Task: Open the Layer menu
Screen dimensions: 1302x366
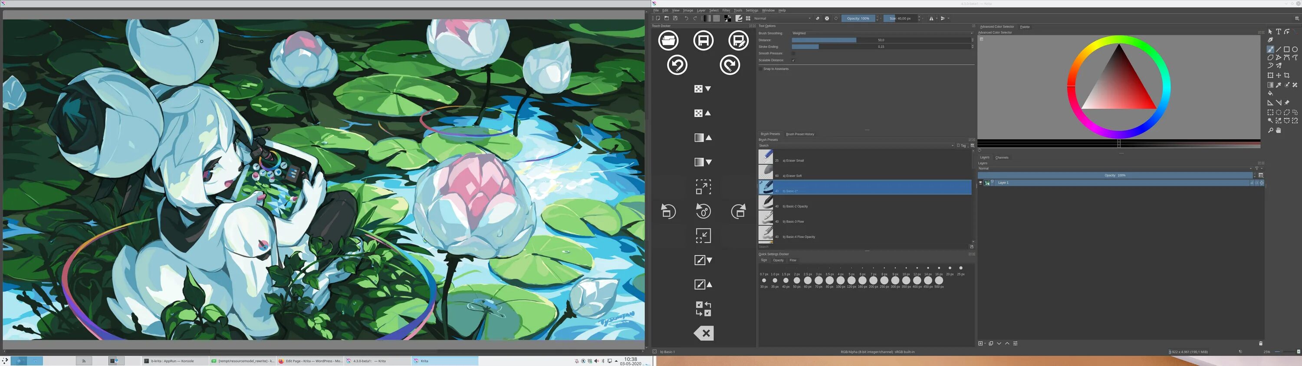Action: pos(700,10)
